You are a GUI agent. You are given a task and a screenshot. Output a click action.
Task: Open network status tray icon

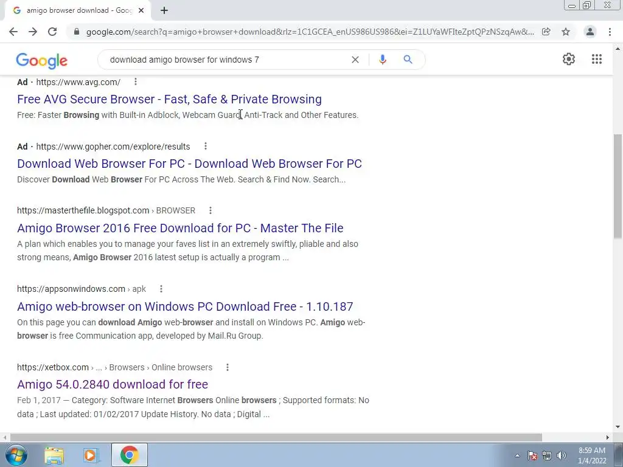[x=547, y=455]
